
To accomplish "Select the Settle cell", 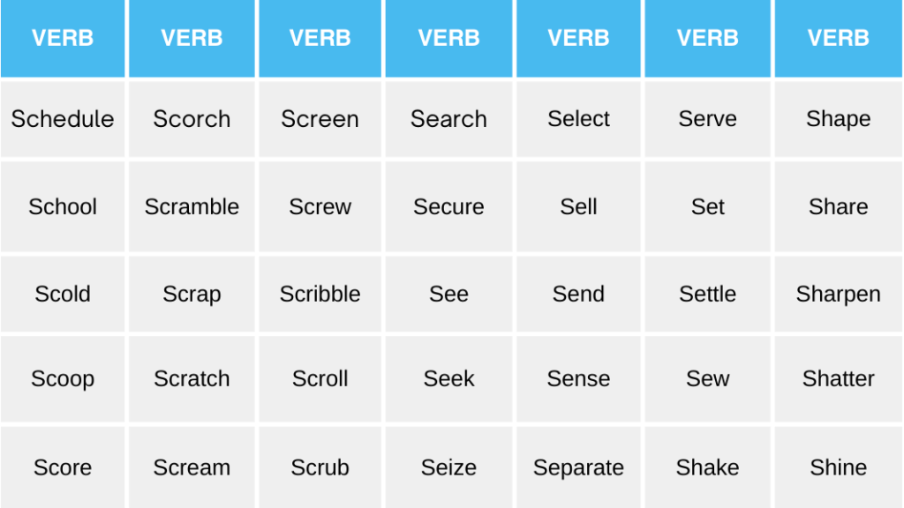I will click(707, 295).
